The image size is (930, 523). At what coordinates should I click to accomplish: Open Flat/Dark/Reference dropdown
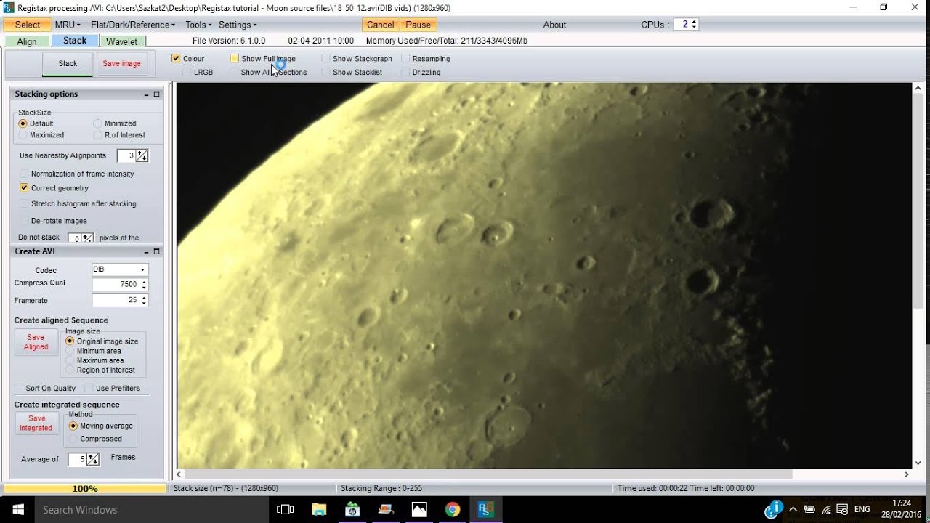133,25
